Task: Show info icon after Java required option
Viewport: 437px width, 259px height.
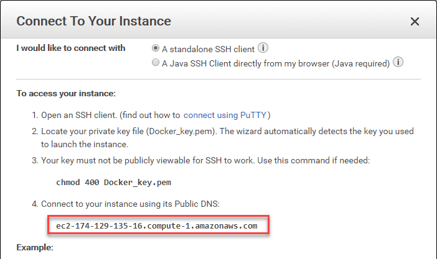Action: pyautogui.click(x=398, y=63)
